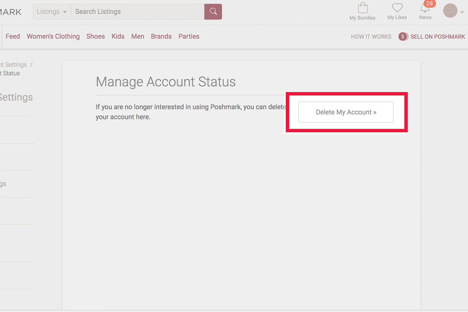Viewport: 468px width, 312px height.
Task: Go to the Feed tab
Action: click(13, 37)
